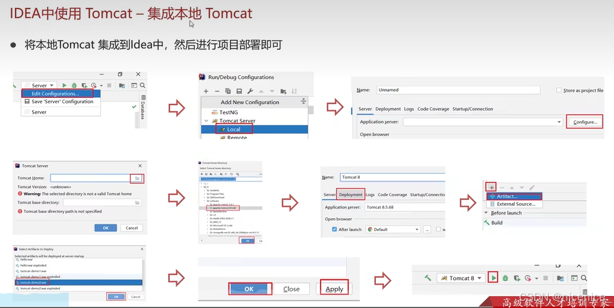This screenshot has width=614, height=308.
Task: Collapse the Tomcat Server tree node
Action: tap(207, 121)
